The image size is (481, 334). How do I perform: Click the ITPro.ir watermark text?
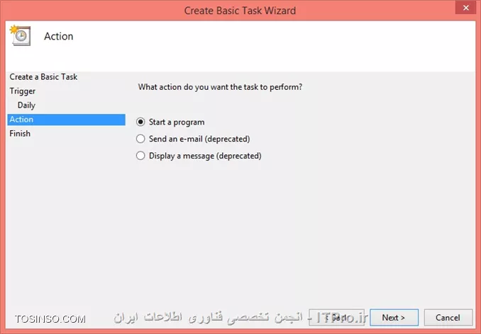[342, 318]
